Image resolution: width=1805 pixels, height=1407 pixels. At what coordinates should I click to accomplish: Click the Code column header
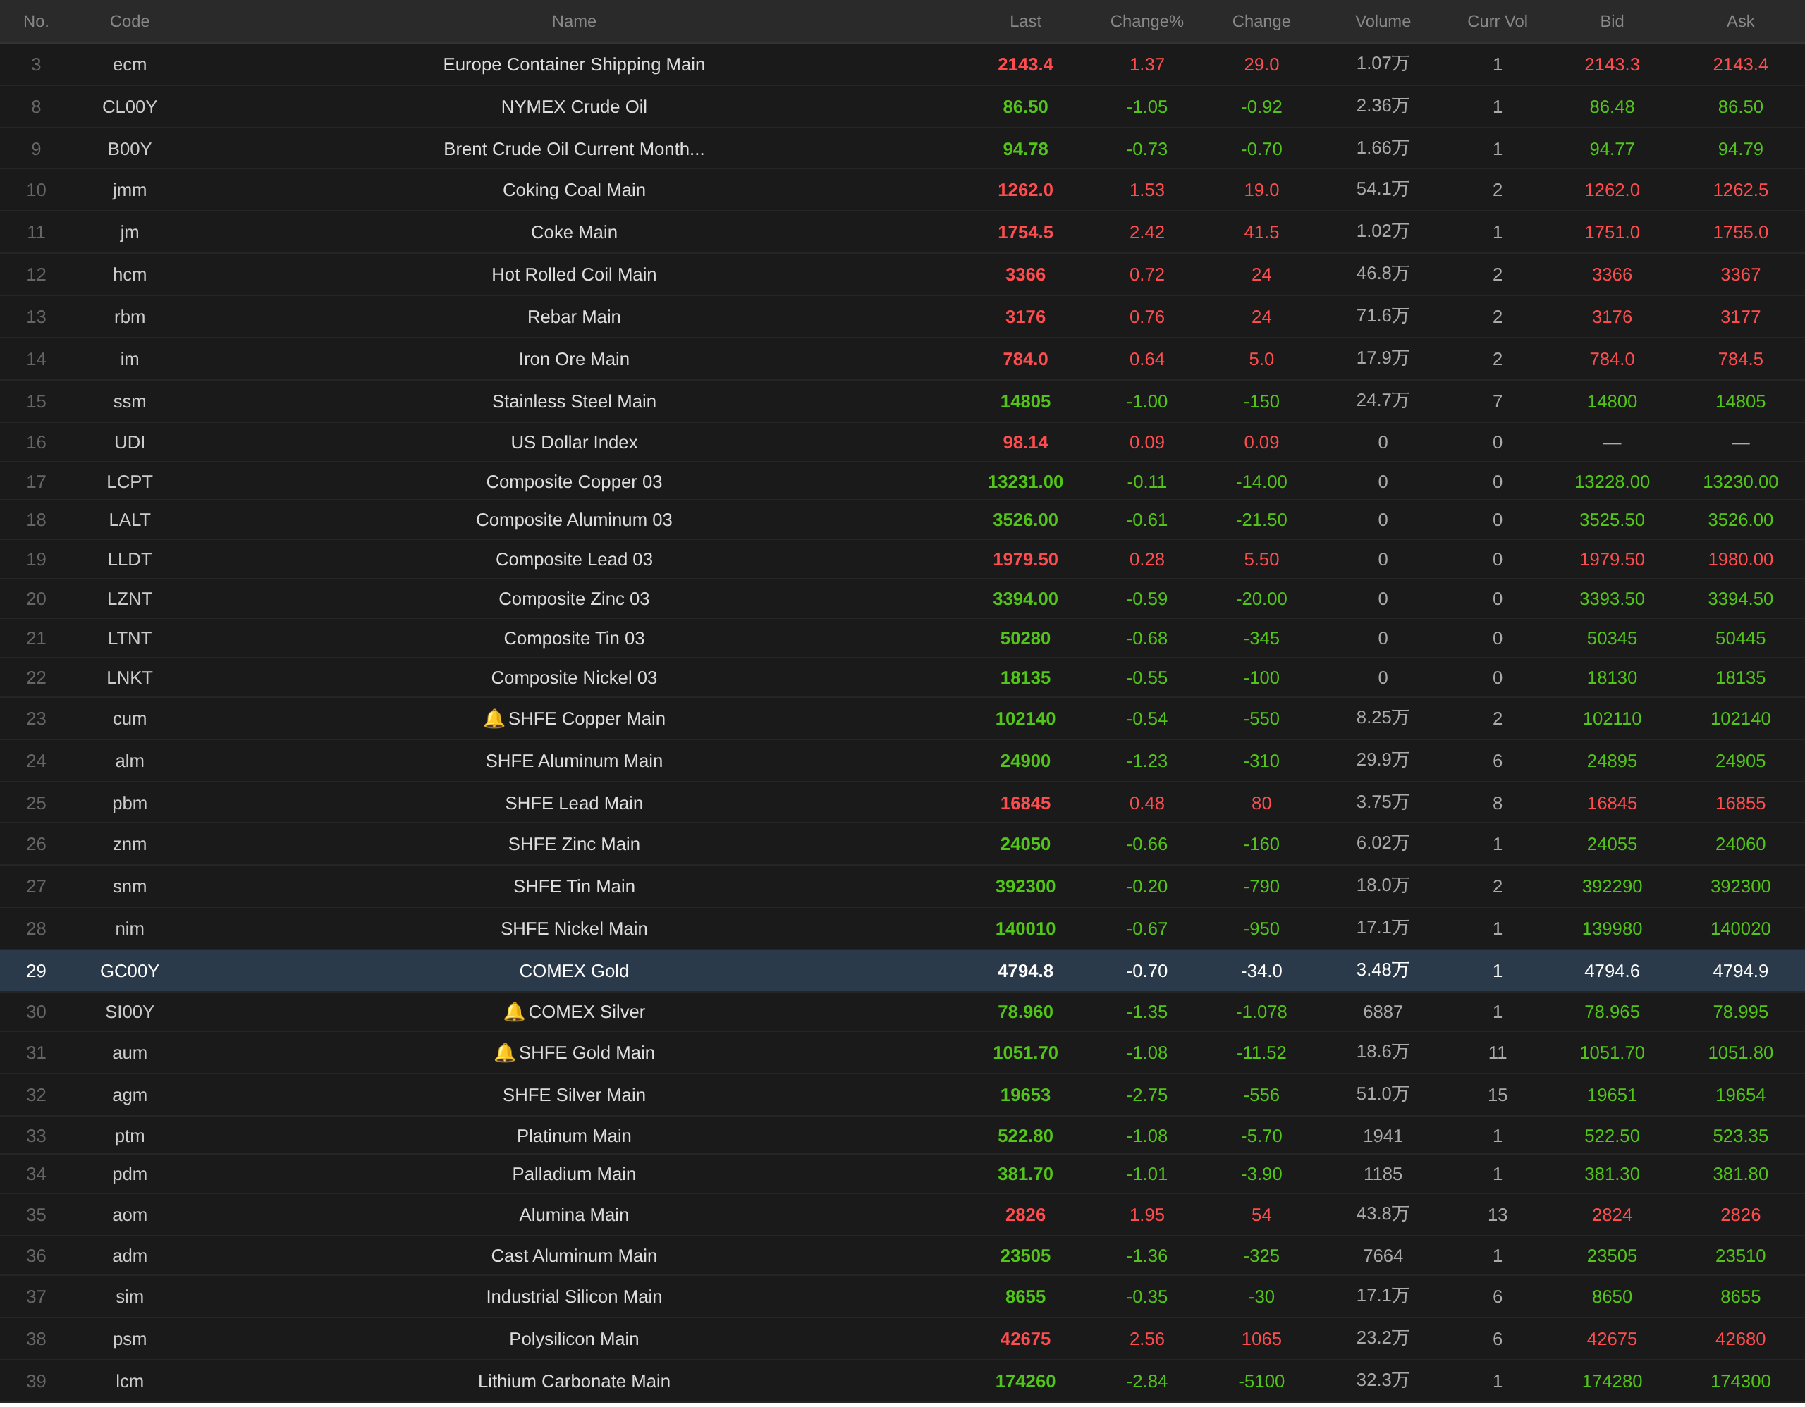pyautogui.click(x=130, y=21)
